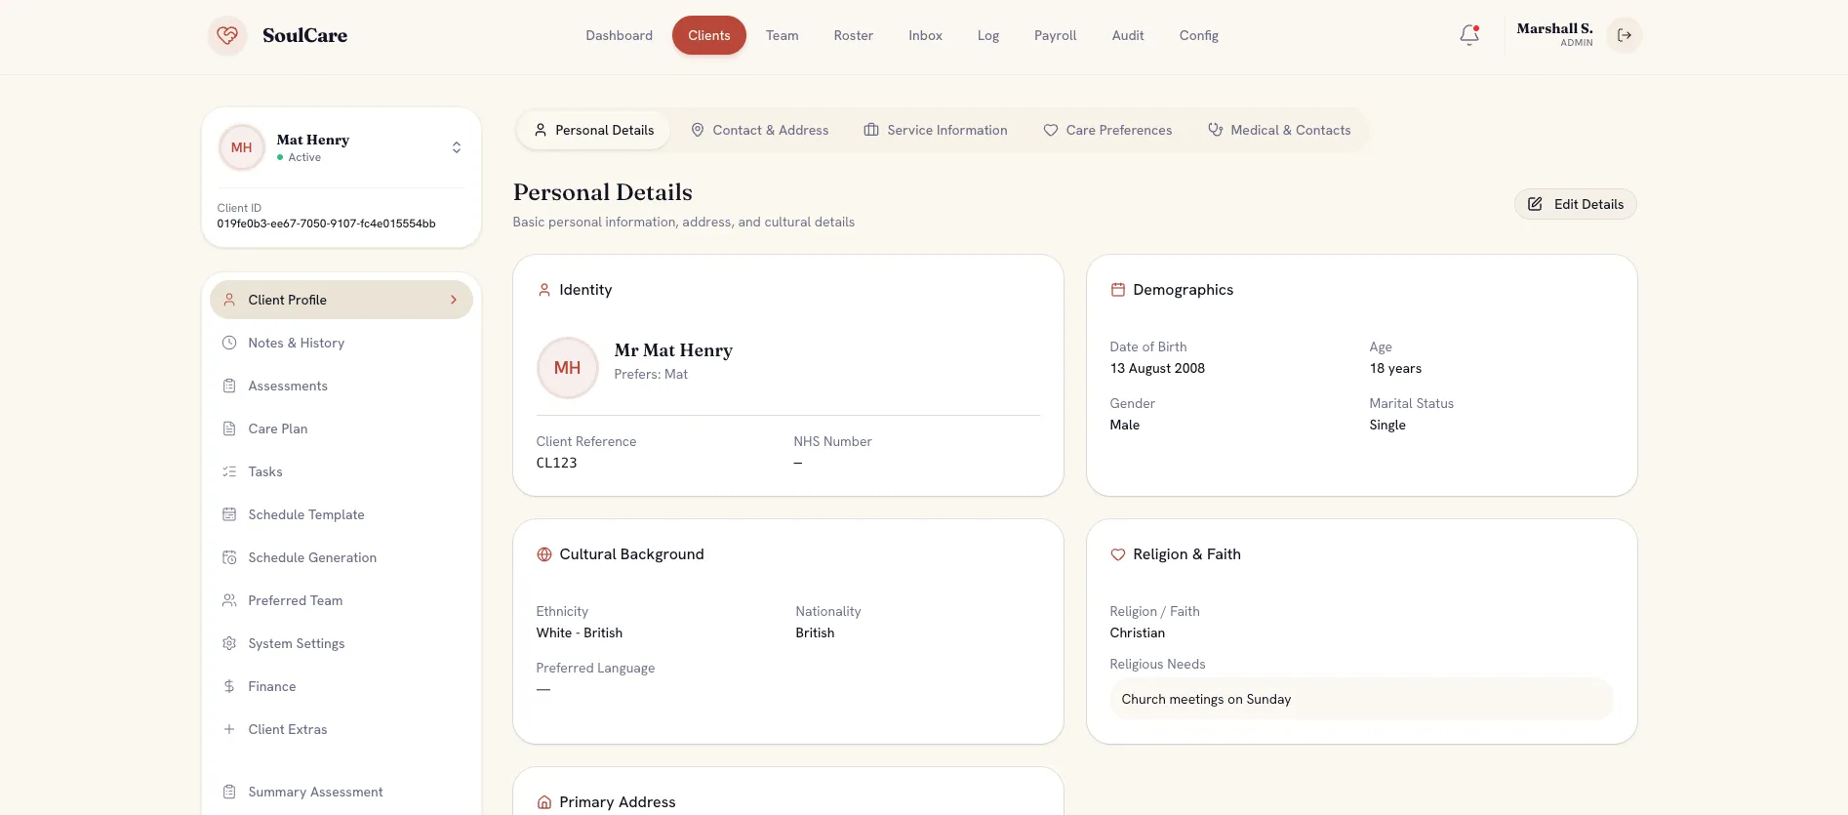This screenshot has height=815, width=1848.
Task: Click the Finance dollar icon
Action: tap(229, 686)
